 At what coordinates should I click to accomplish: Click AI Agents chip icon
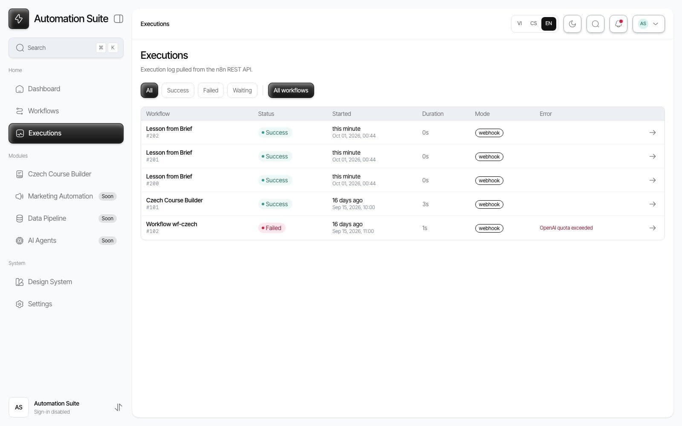click(x=19, y=241)
